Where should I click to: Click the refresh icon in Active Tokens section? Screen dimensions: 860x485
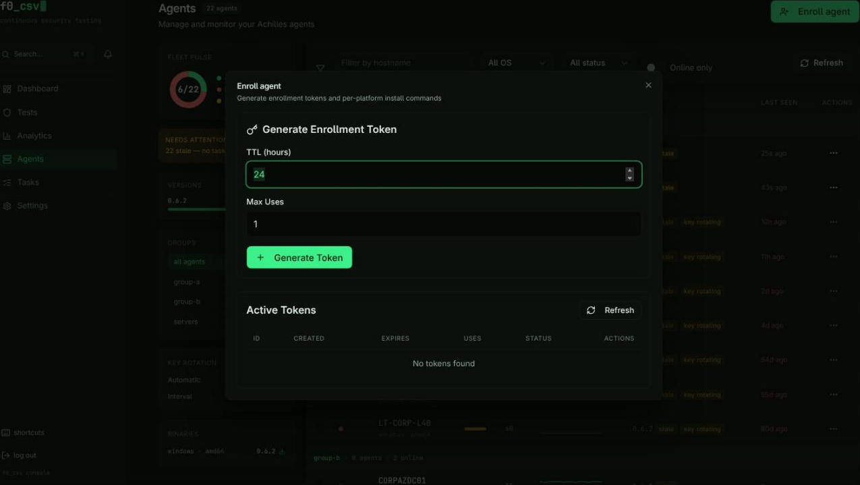pyautogui.click(x=591, y=310)
